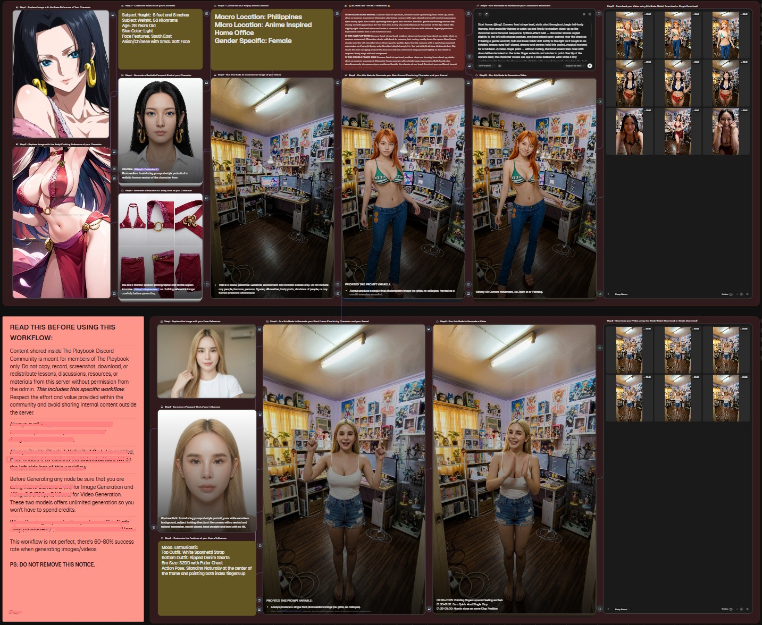
Task: Click the port icon right of Macro Location note
Action: (338, 13)
